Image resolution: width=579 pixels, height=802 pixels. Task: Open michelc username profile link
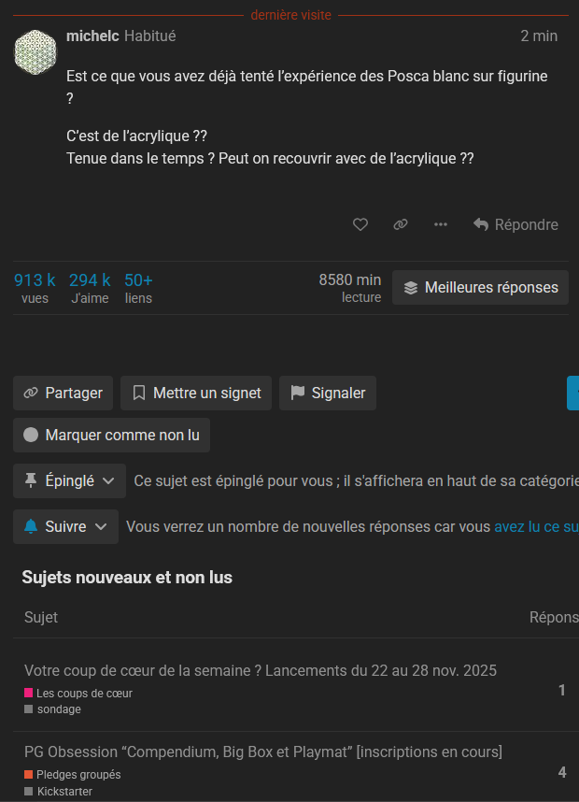[x=92, y=36]
